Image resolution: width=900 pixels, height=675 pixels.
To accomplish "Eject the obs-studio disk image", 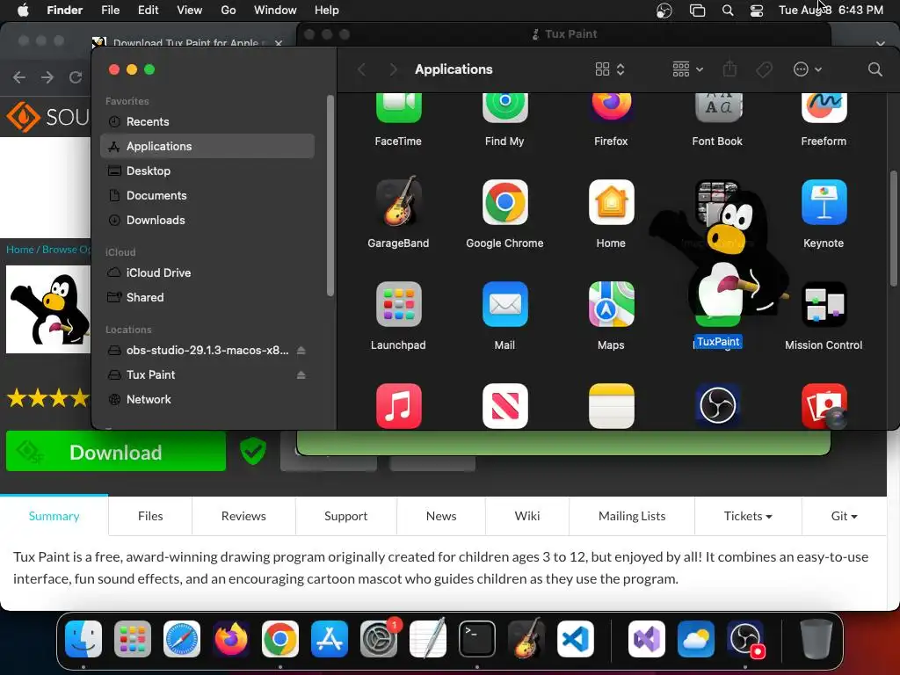I will 301,350.
